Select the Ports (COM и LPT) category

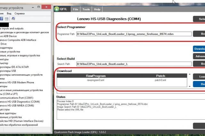point(9,94)
